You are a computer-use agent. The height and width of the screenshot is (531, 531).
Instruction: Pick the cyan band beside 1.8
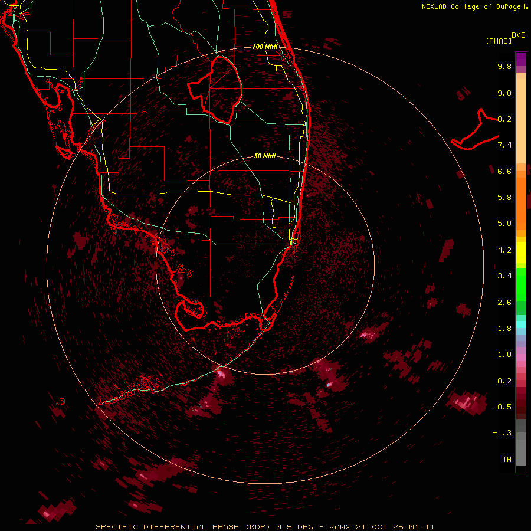(521, 324)
